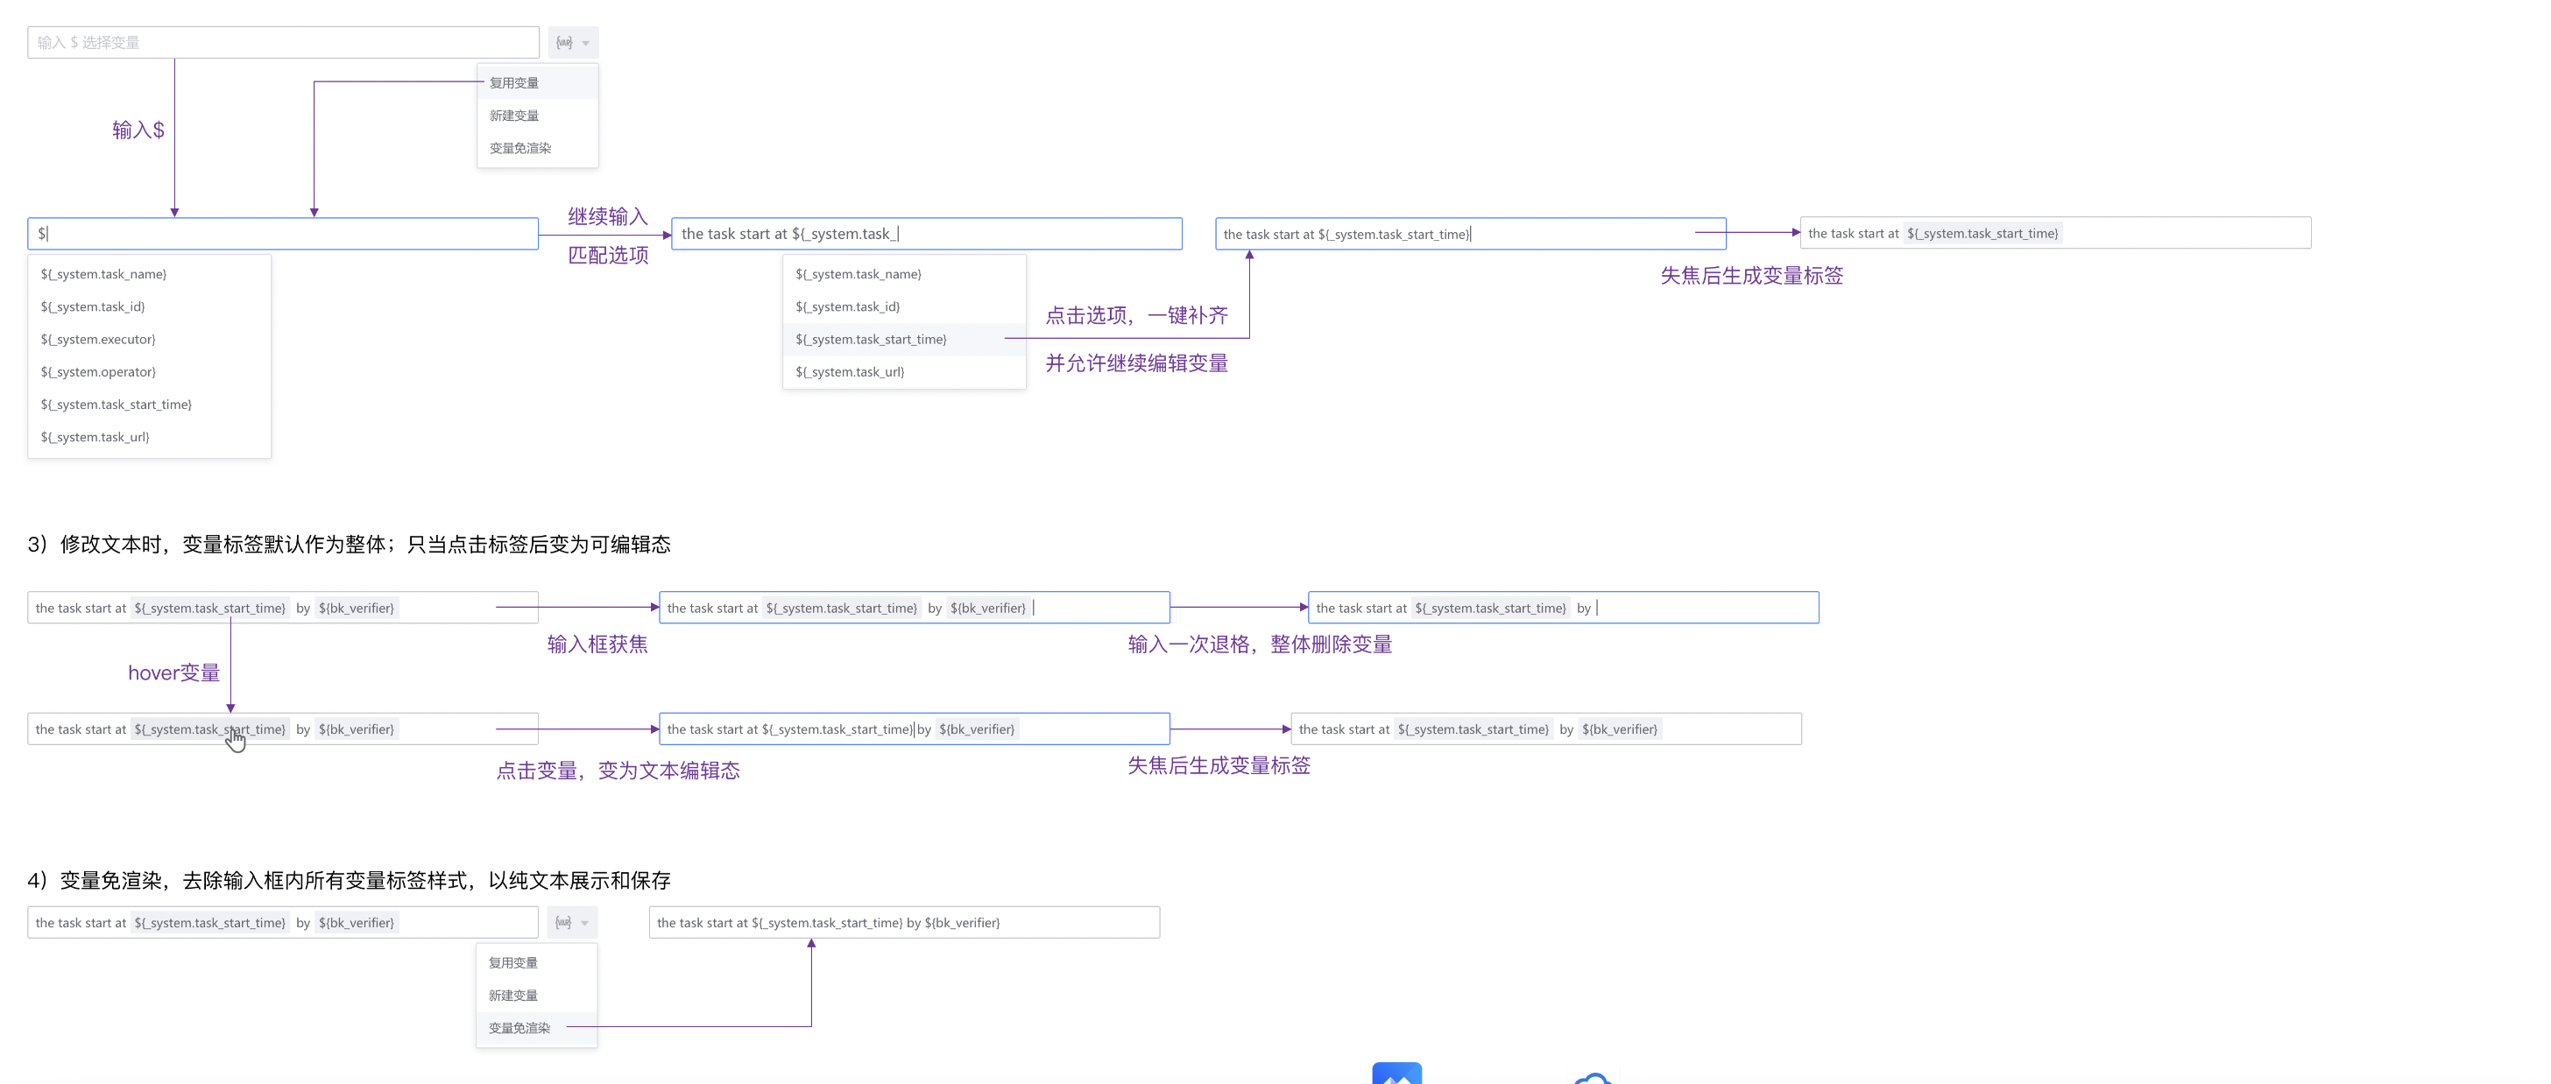Choose 复用变量 from the top menu
The image size is (2551, 1084).
tap(514, 82)
